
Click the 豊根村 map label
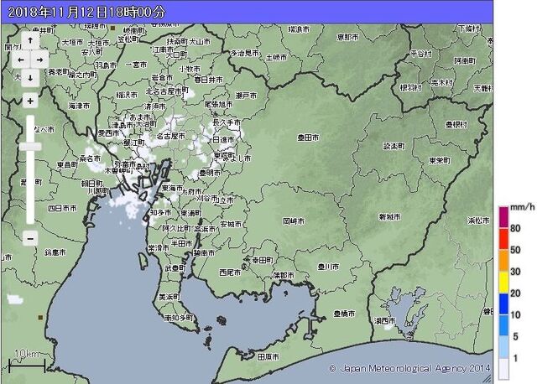point(456,124)
